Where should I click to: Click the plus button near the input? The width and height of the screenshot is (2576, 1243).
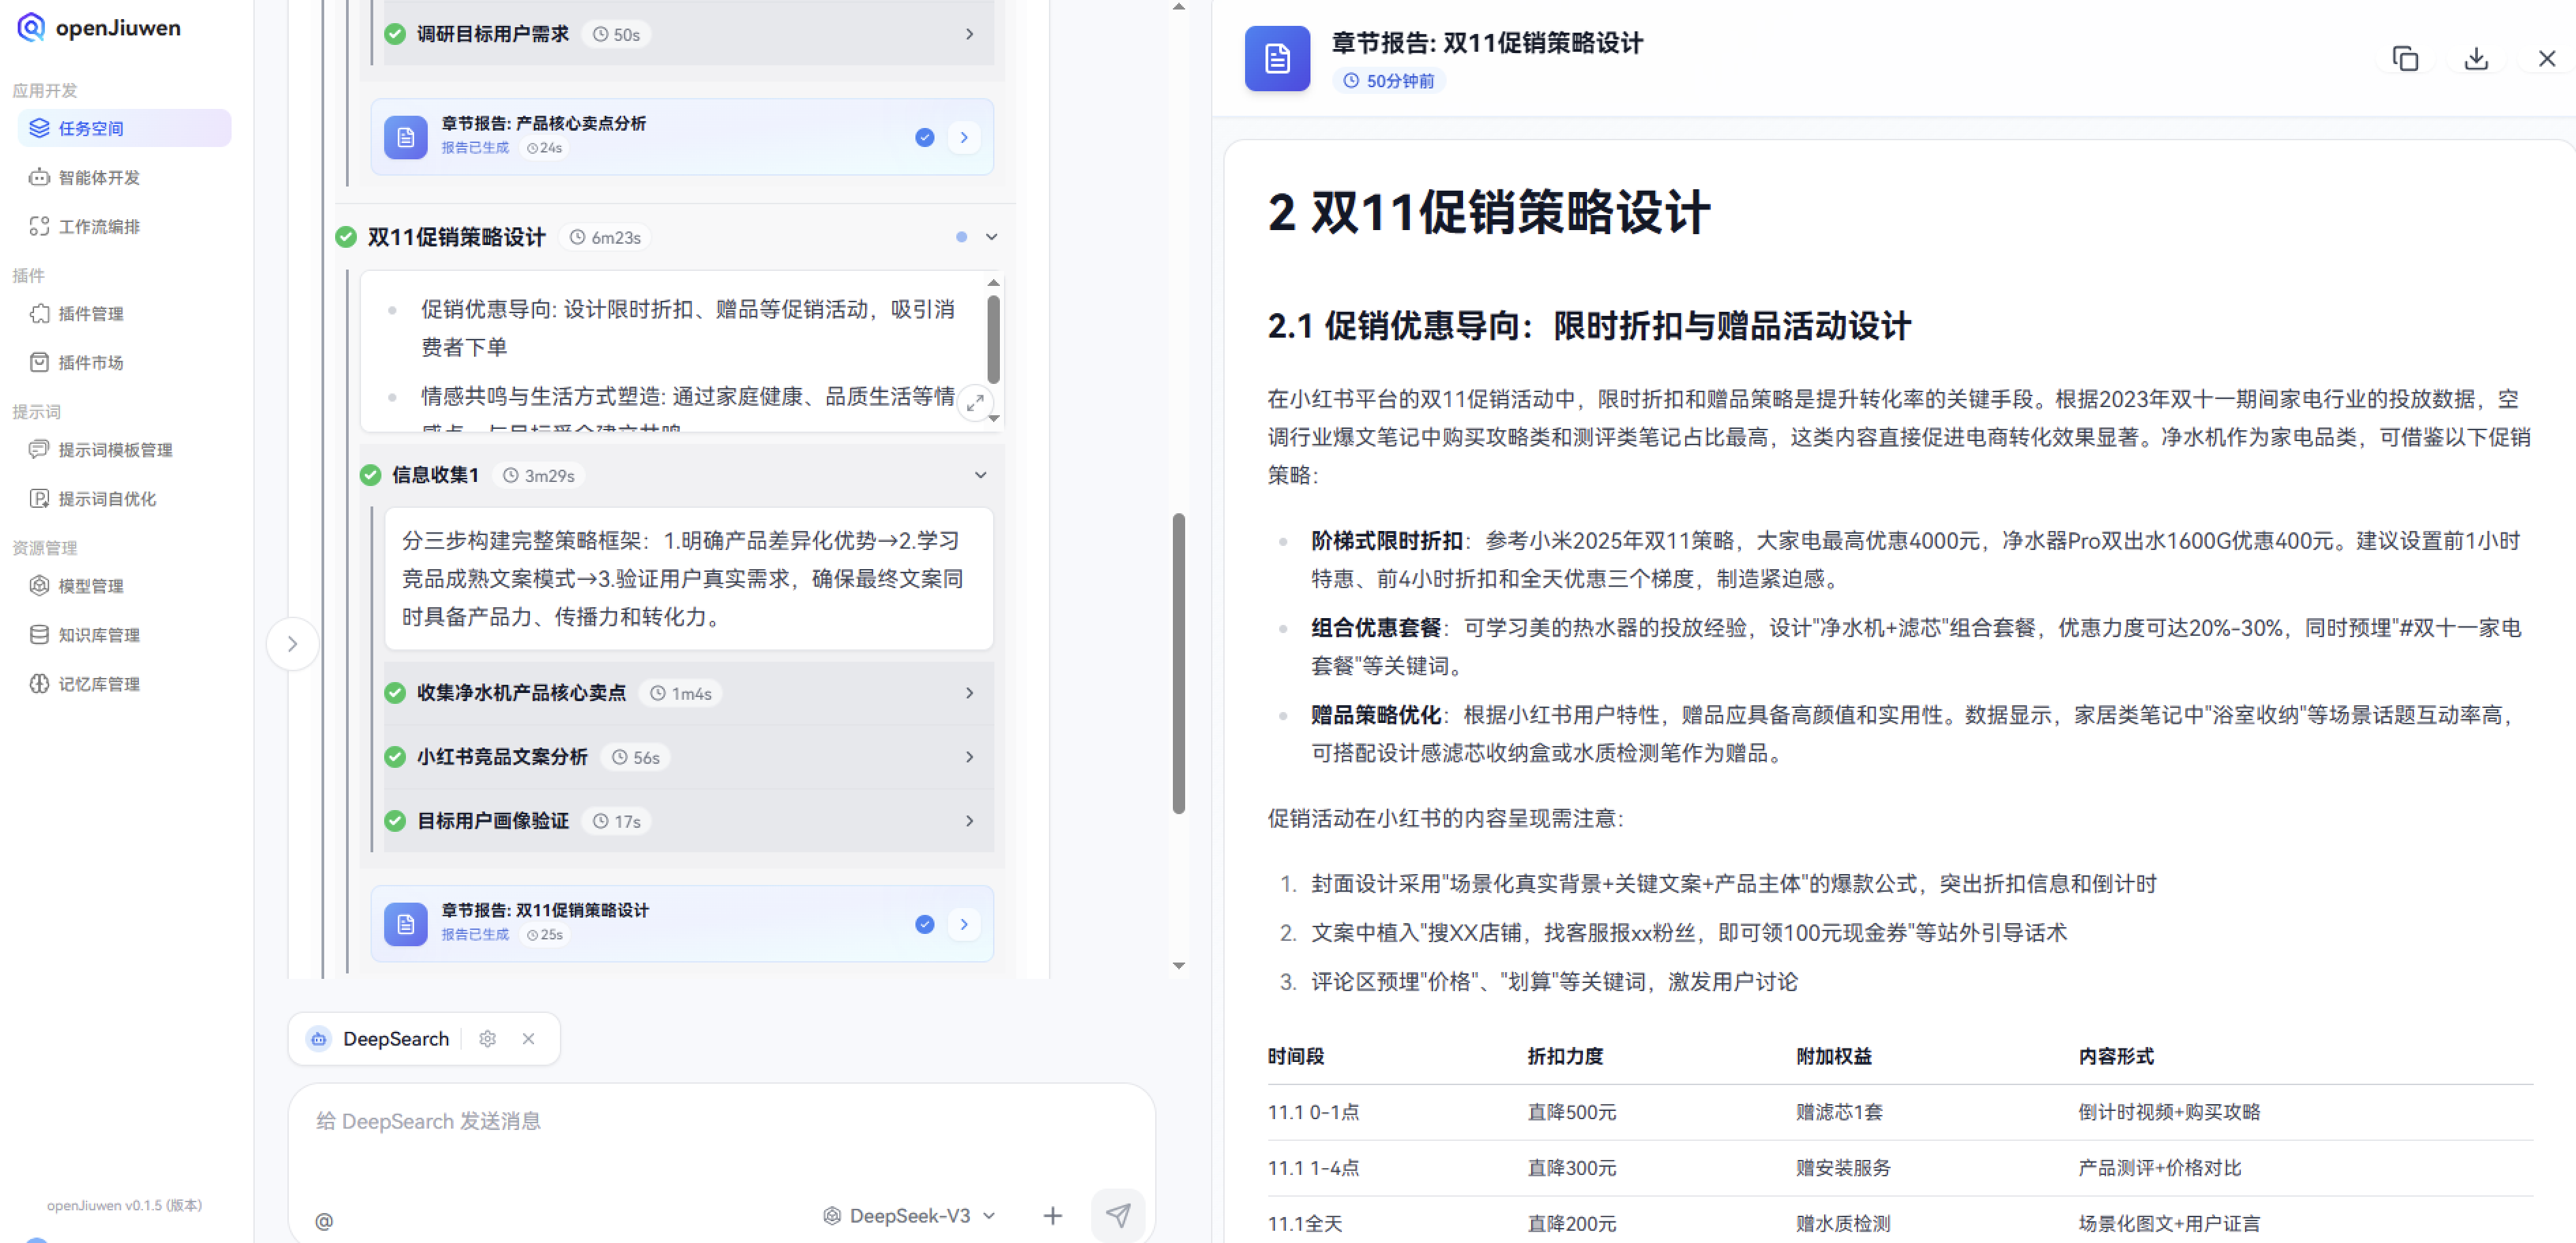1052,1215
